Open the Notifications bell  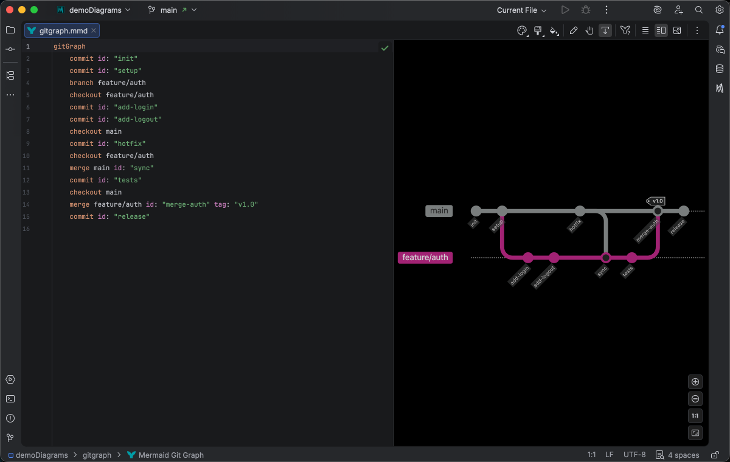[720, 30]
